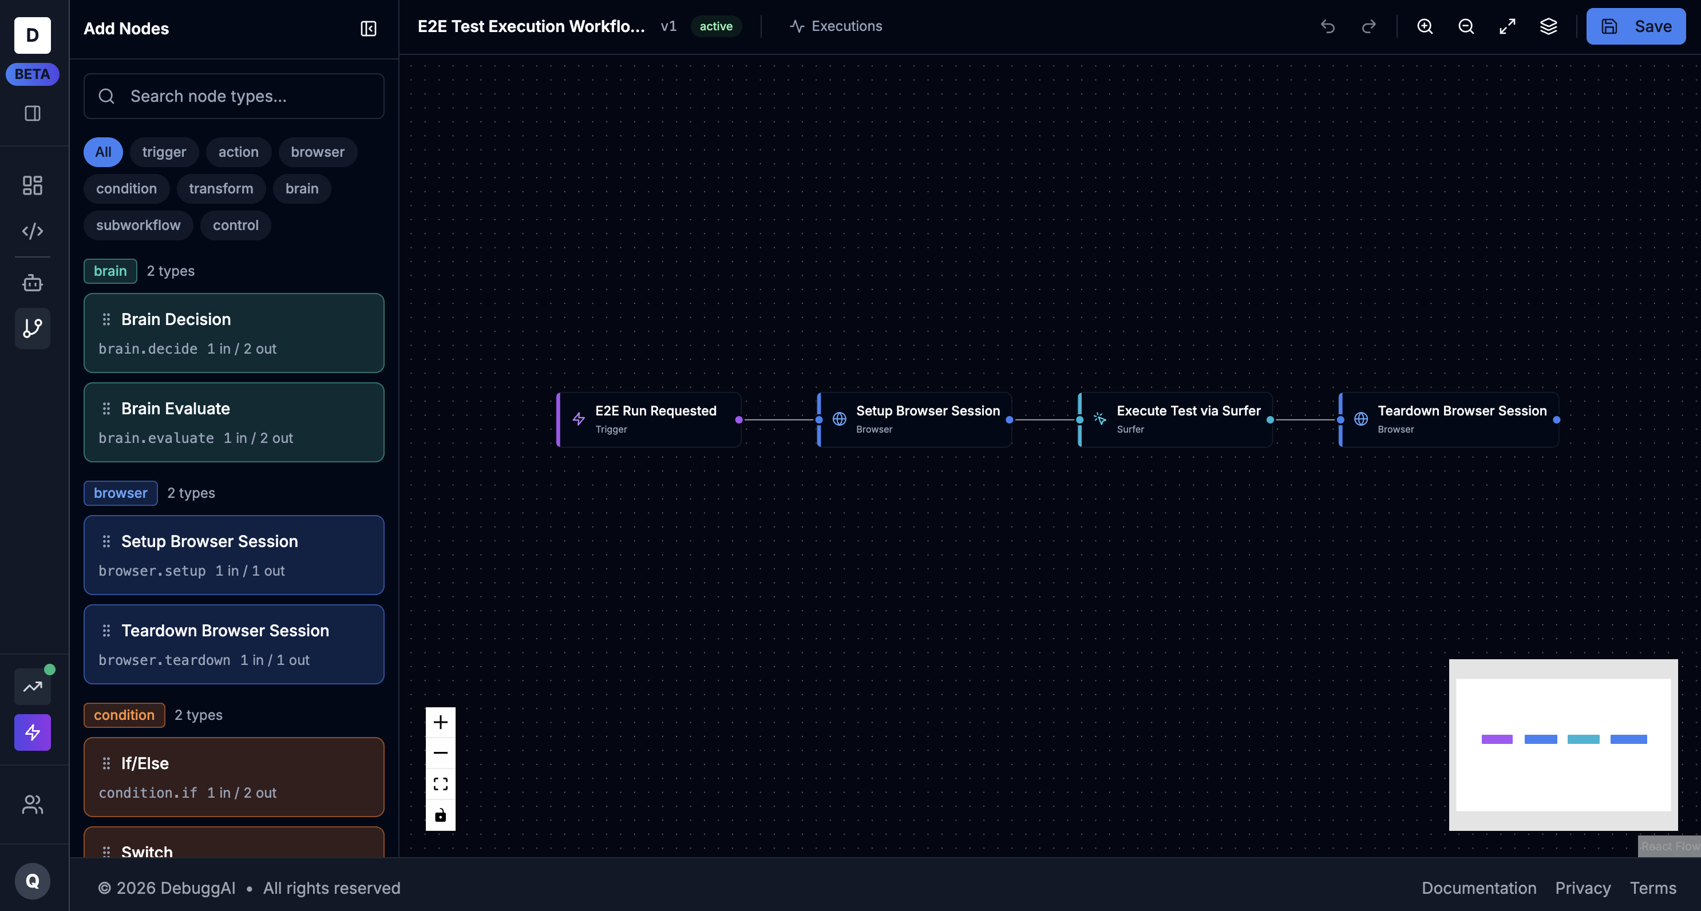Screen dimensions: 1701x911
Task: Open the team members panel in sidebar
Action: pos(33,805)
